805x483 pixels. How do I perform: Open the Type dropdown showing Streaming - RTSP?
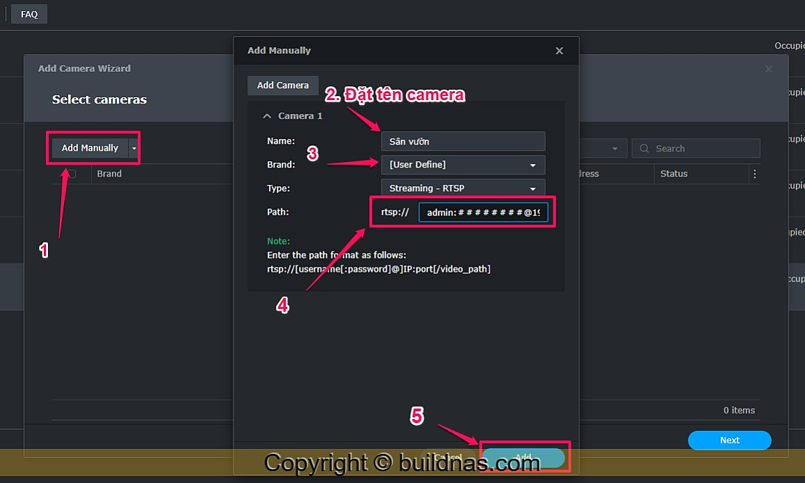coord(463,188)
